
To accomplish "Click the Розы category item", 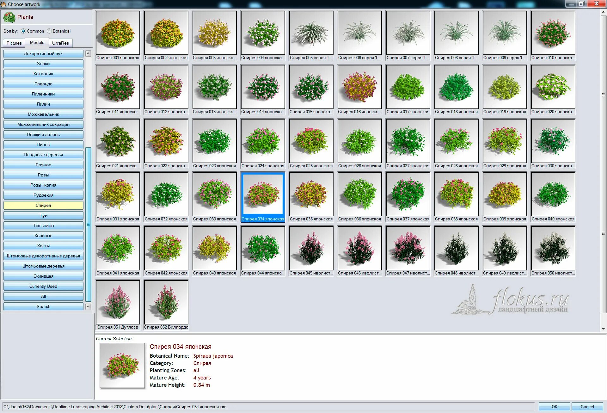I will pyautogui.click(x=43, y=175).
